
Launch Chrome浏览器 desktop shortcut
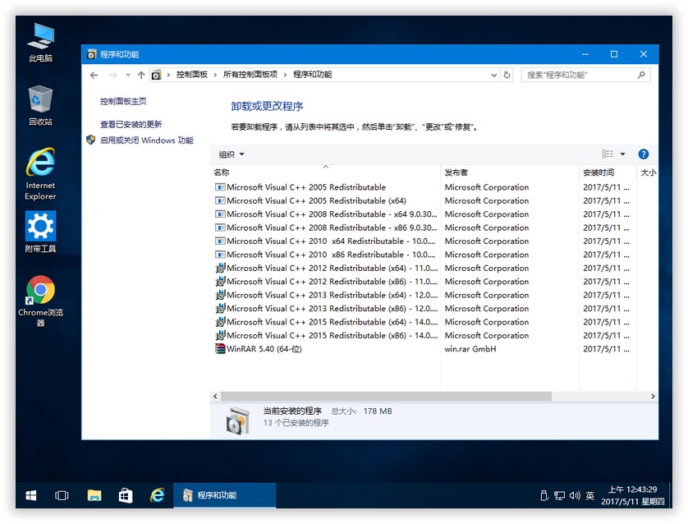40,301
